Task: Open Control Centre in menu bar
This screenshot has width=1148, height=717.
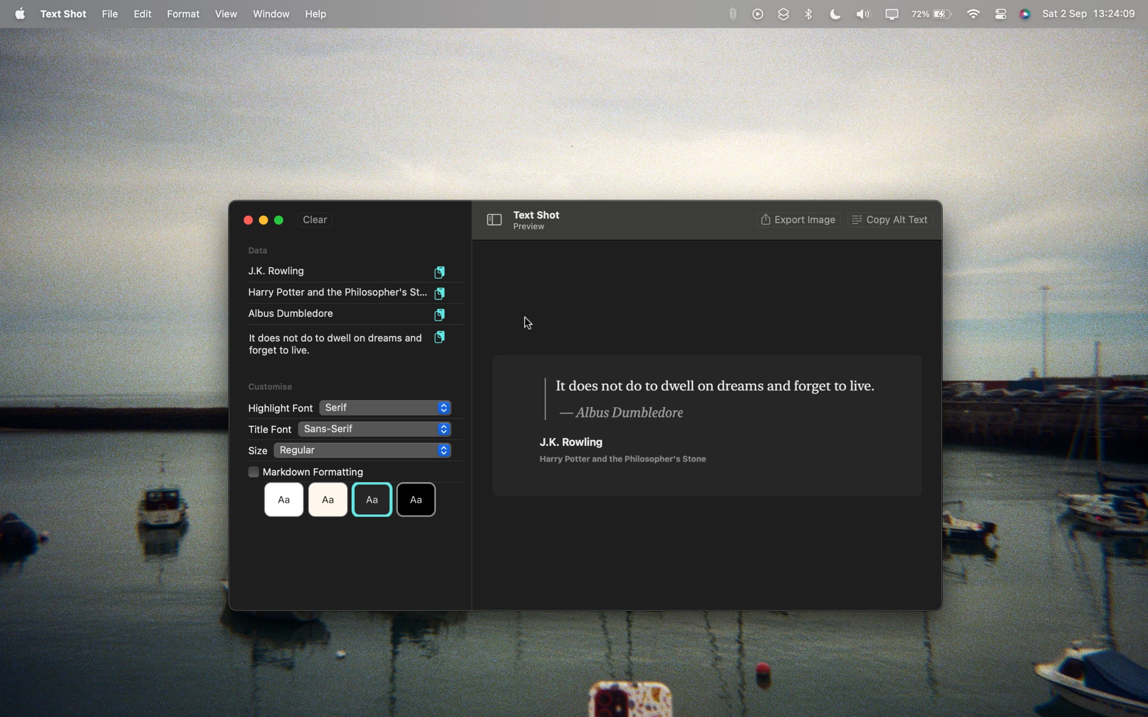Action: point(1000,14)
